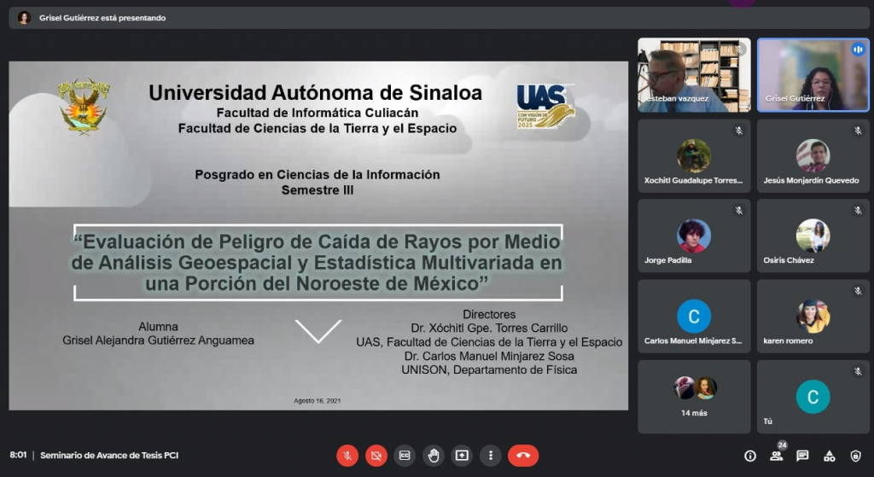The image size is (874, 477).
Task: Click 'Dr. Carlos Manuel Minjarez Sosa' on slide
Action: 489,356
